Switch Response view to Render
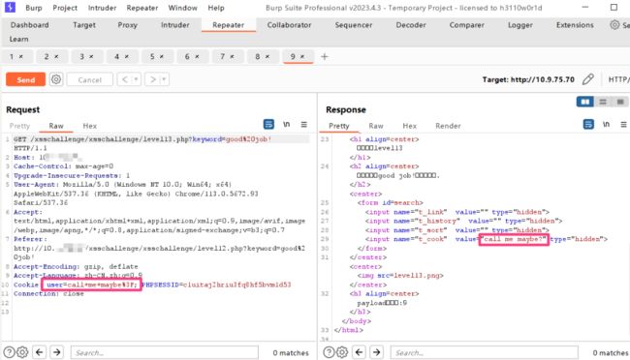630x360 pixels. tap(448, 126)
